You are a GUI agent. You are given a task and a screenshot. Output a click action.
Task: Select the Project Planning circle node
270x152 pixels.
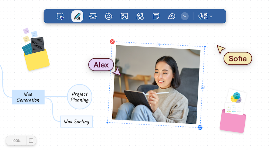[80, 97]
